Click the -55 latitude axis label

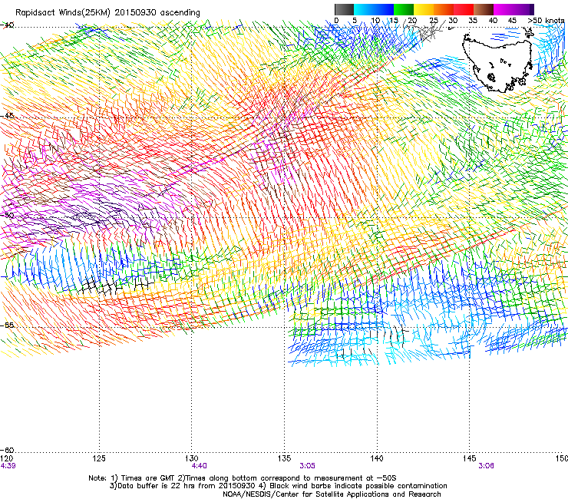click(x=7, y=325)
